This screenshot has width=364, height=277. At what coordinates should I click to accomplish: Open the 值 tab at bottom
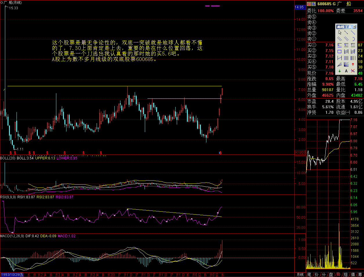pyautogui.click(x=353, y=274)
